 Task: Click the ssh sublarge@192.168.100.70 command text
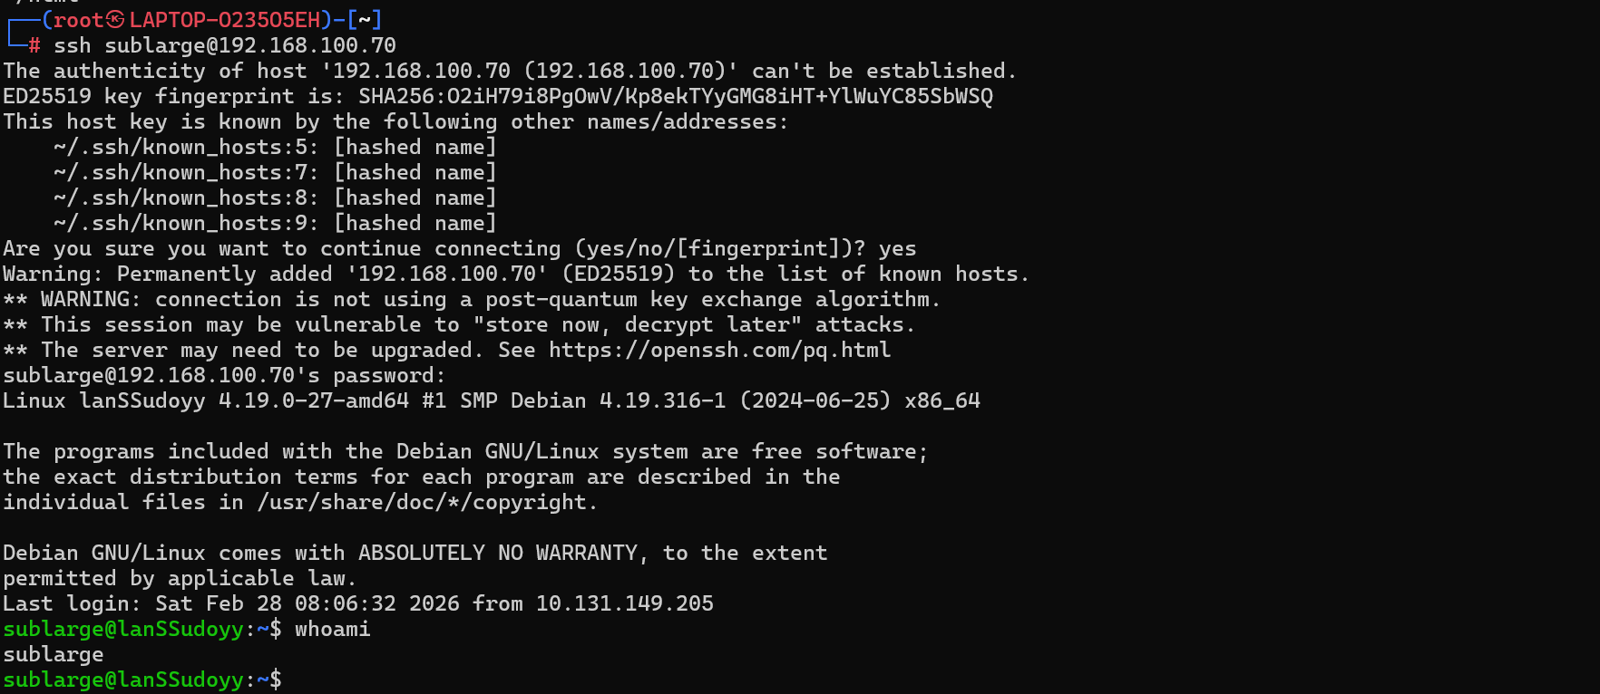pyautogui.click(x=225, y=45)
